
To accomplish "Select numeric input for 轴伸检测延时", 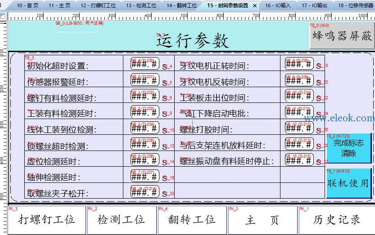I will click(145, 175).
